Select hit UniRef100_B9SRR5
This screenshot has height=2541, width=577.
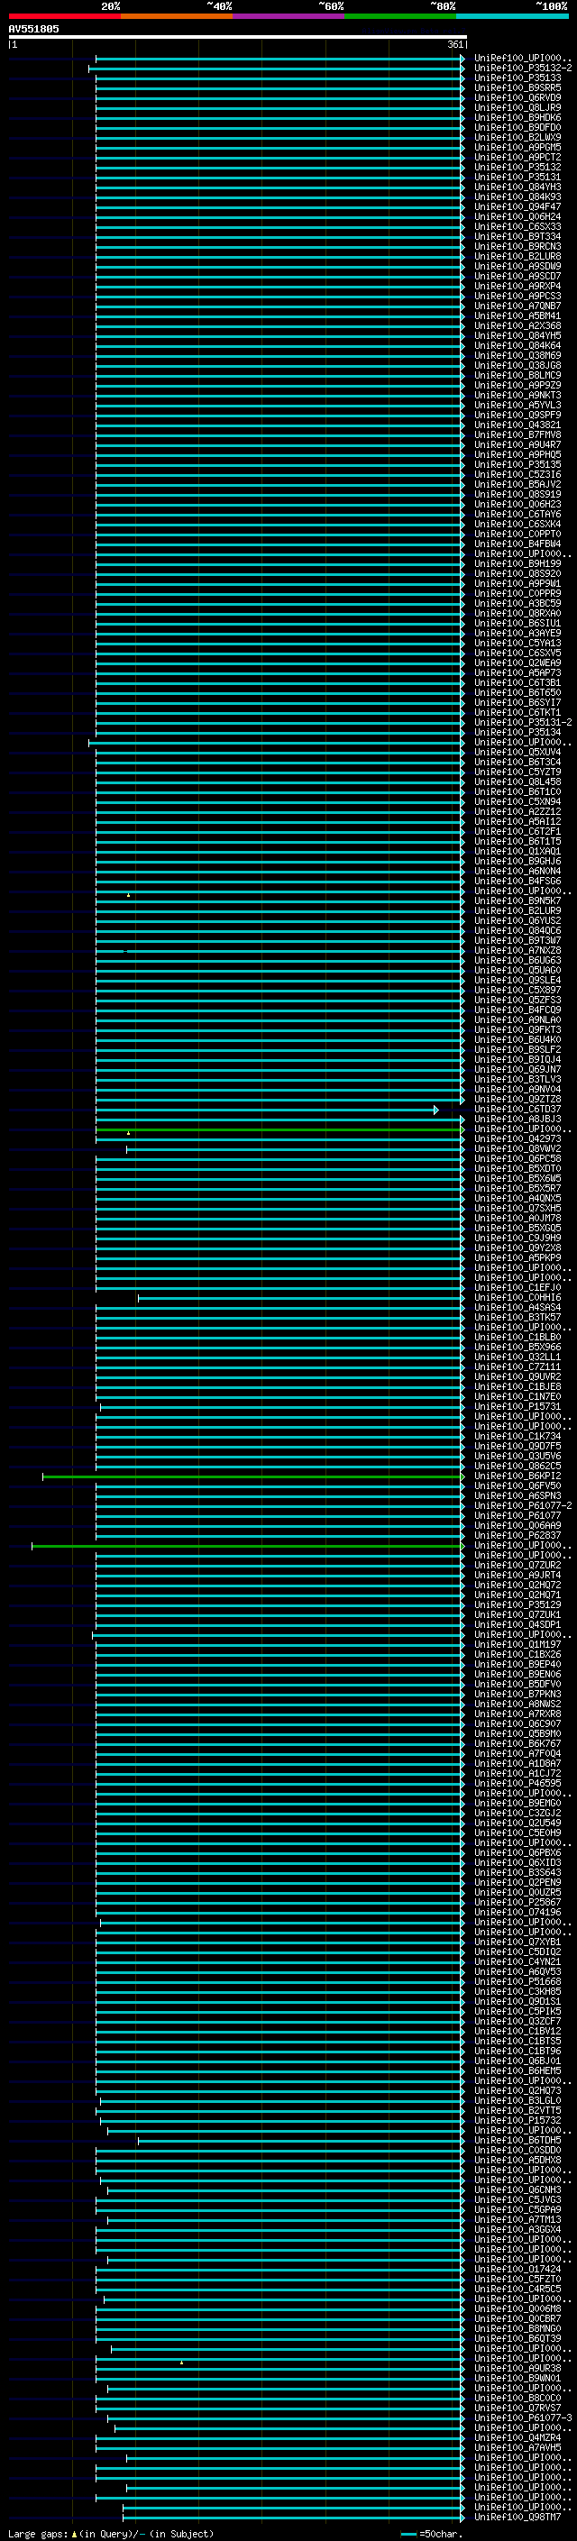coord(517,87)
